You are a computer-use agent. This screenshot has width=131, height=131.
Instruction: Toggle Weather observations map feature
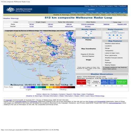pos(112,43)
